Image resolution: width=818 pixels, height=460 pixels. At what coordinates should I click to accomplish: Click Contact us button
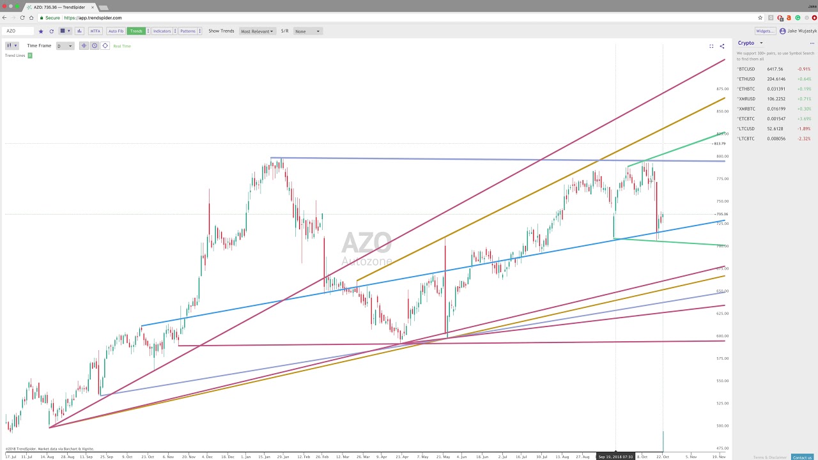(x=802, y=457)
